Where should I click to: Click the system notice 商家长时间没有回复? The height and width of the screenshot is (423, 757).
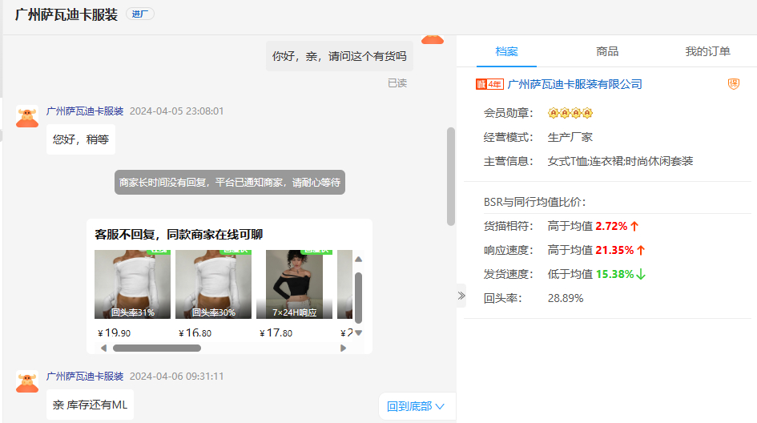[x=230, y=182]
